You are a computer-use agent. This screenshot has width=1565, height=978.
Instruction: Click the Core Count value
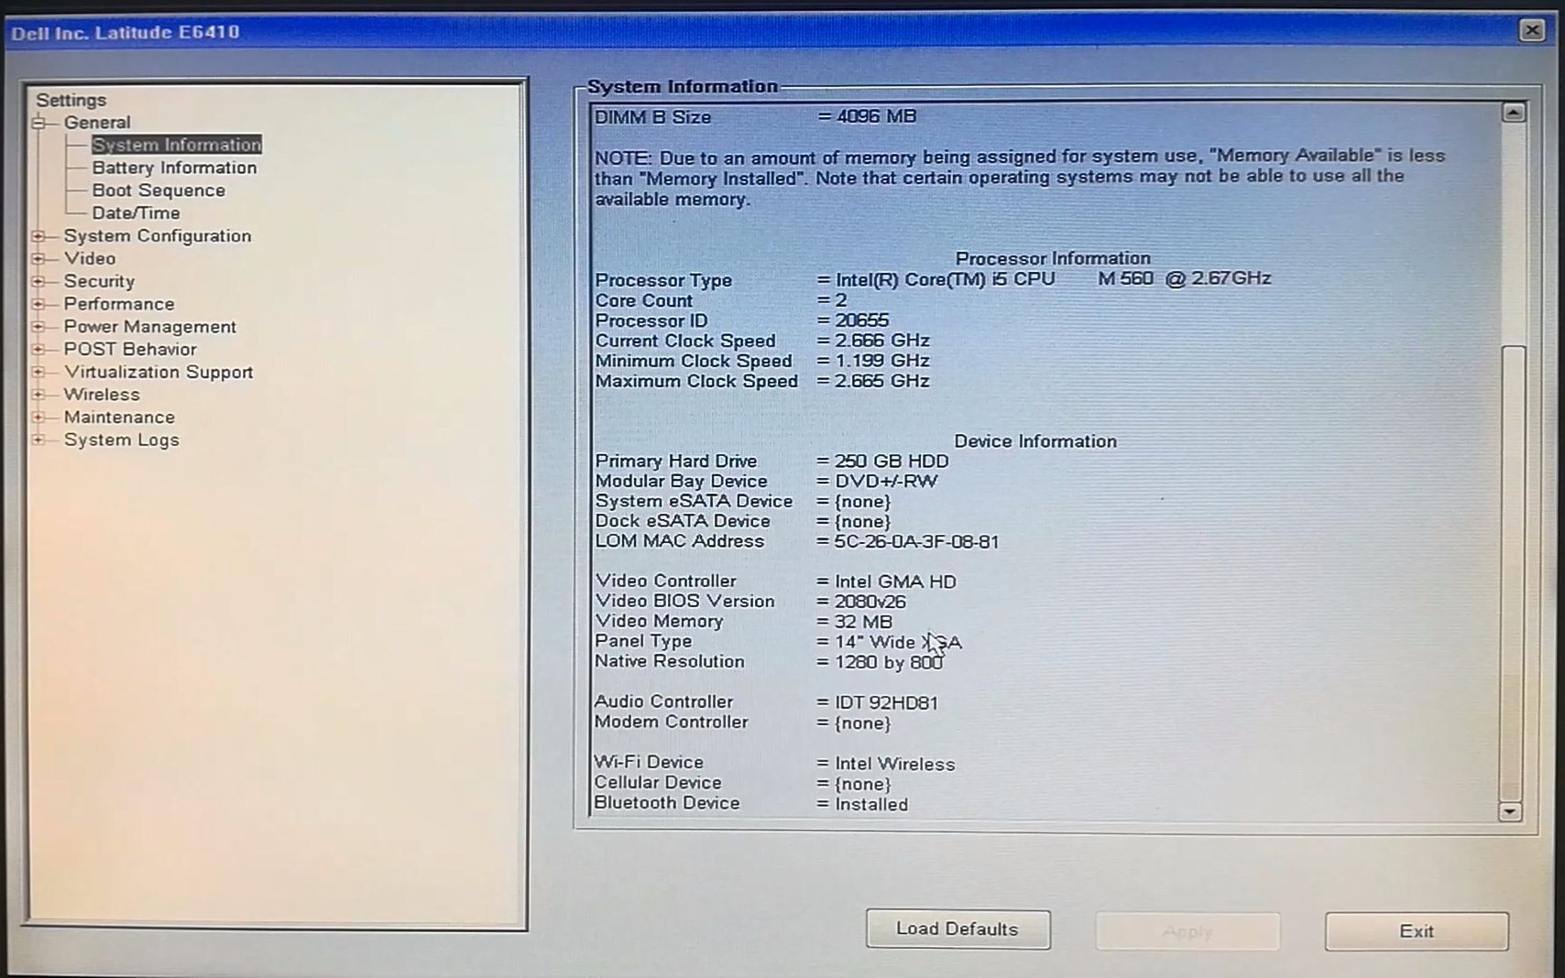pos(840,301)
